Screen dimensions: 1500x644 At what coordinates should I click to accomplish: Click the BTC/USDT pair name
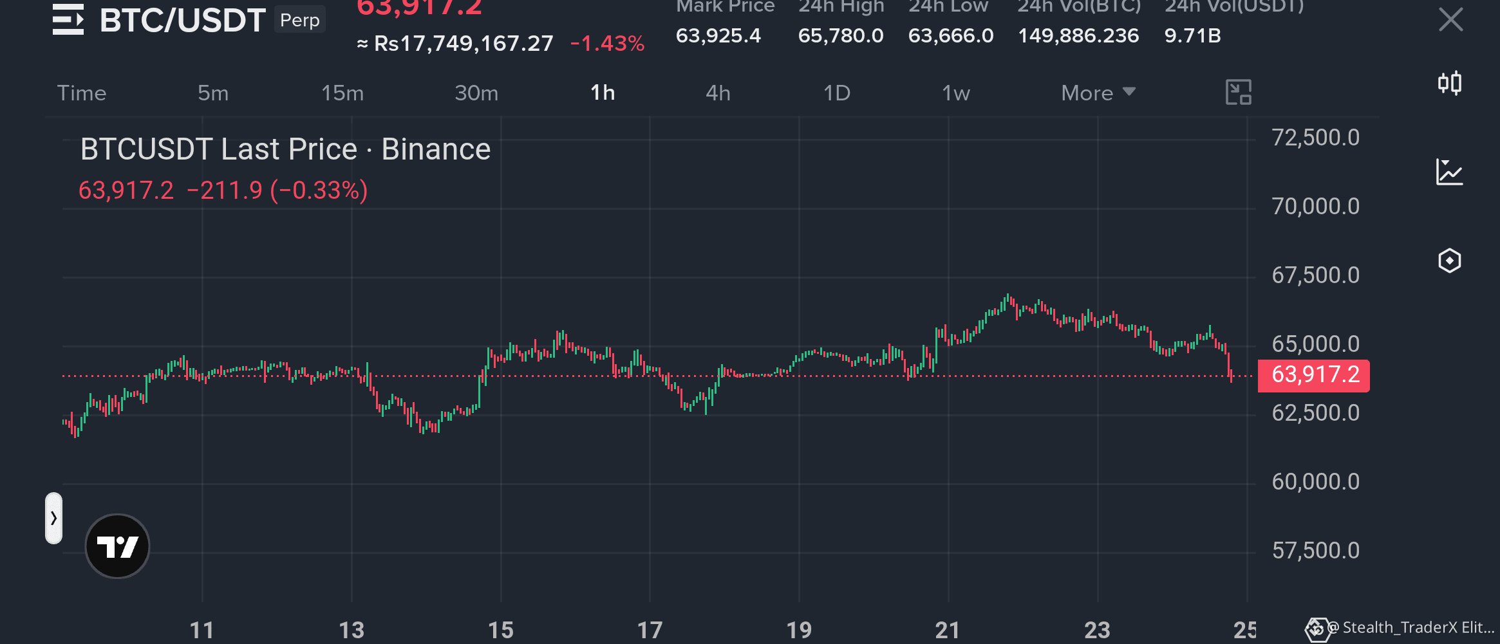pos(183,20)
